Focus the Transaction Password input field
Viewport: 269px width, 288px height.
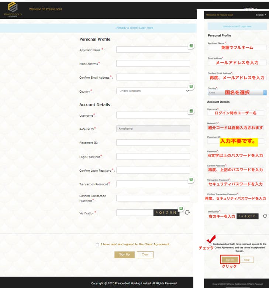coord(153,184)
